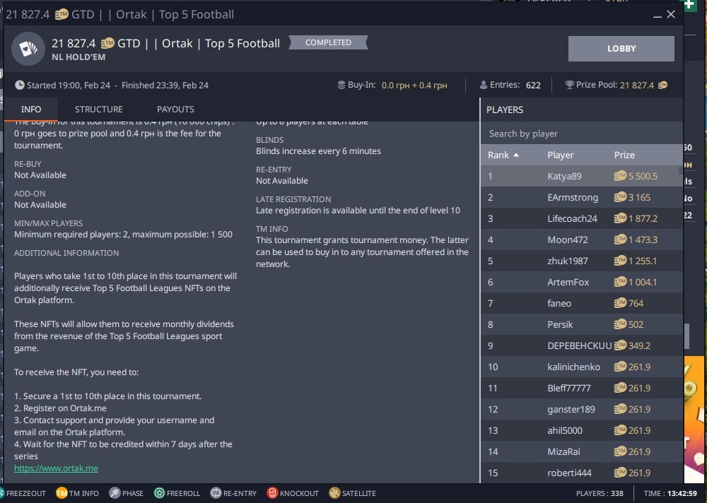Click the Entries count 622

(x=533, y=85)
